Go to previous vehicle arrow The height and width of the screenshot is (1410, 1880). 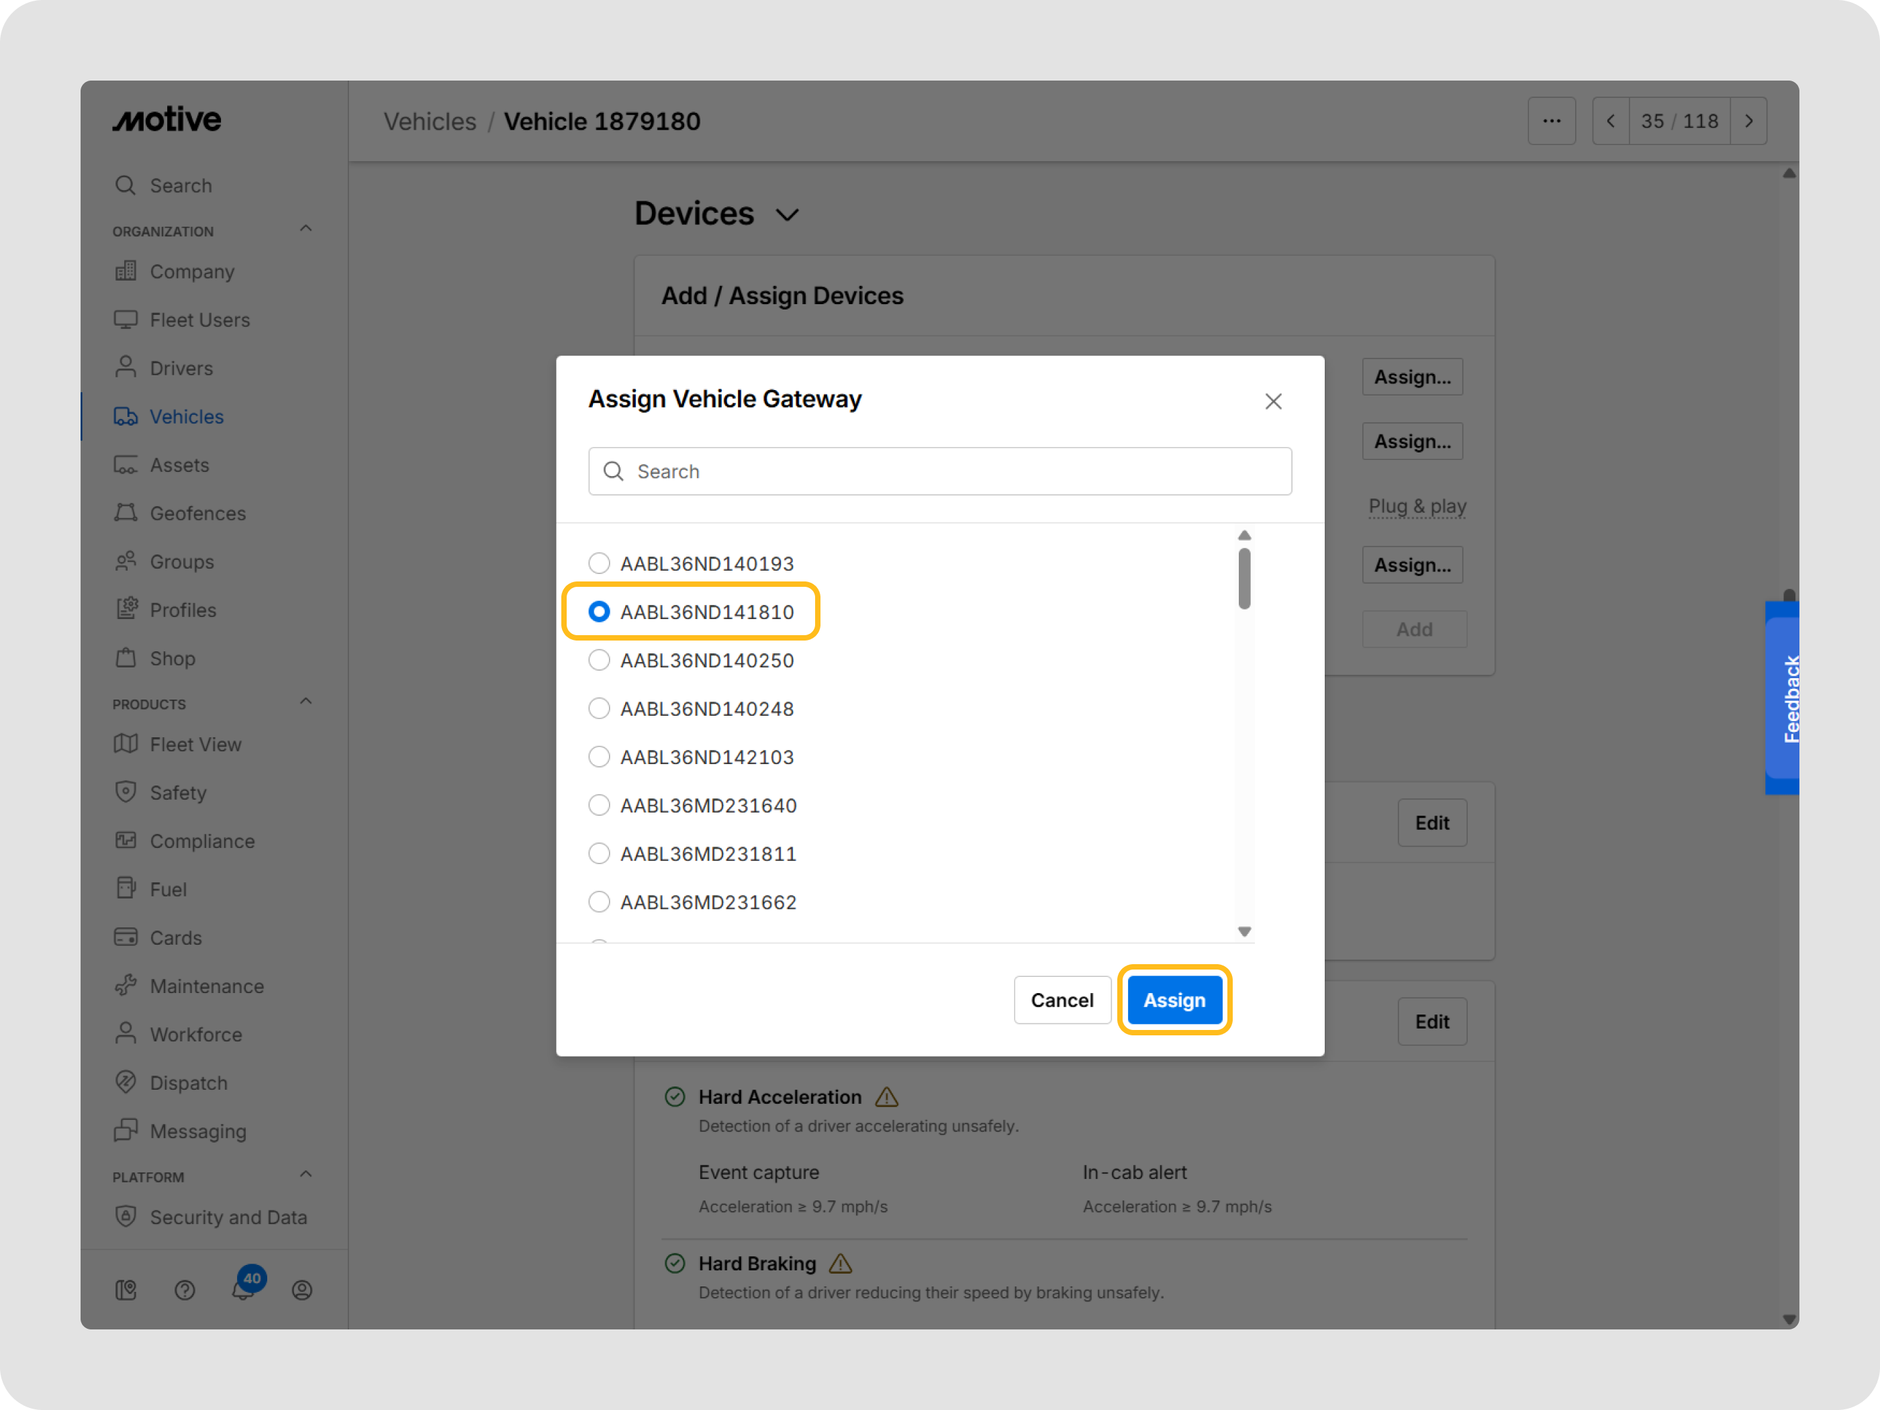[x=1609, y=122]
